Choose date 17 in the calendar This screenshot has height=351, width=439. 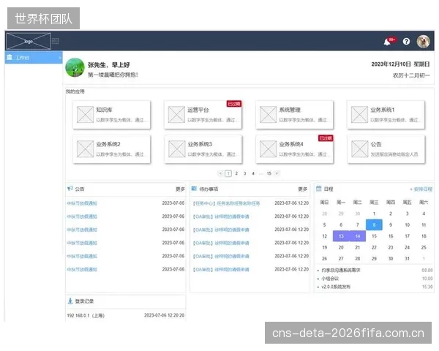tap(407, 236)
